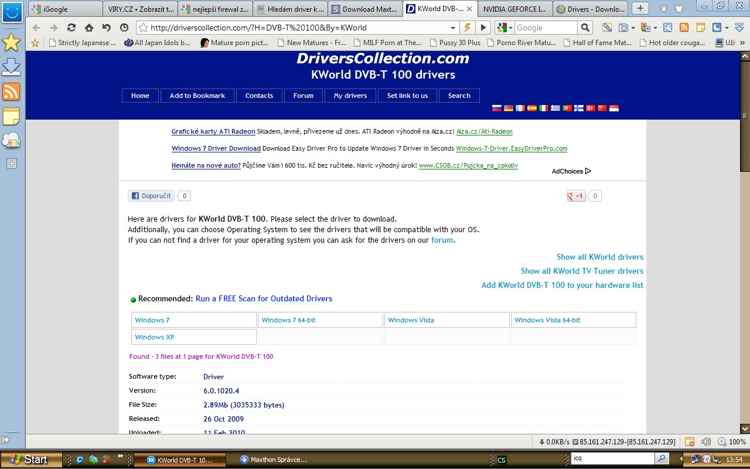Switch to the iGoogle tab
Viewport: 750px width, 469px height.
[x=65, y=9]
